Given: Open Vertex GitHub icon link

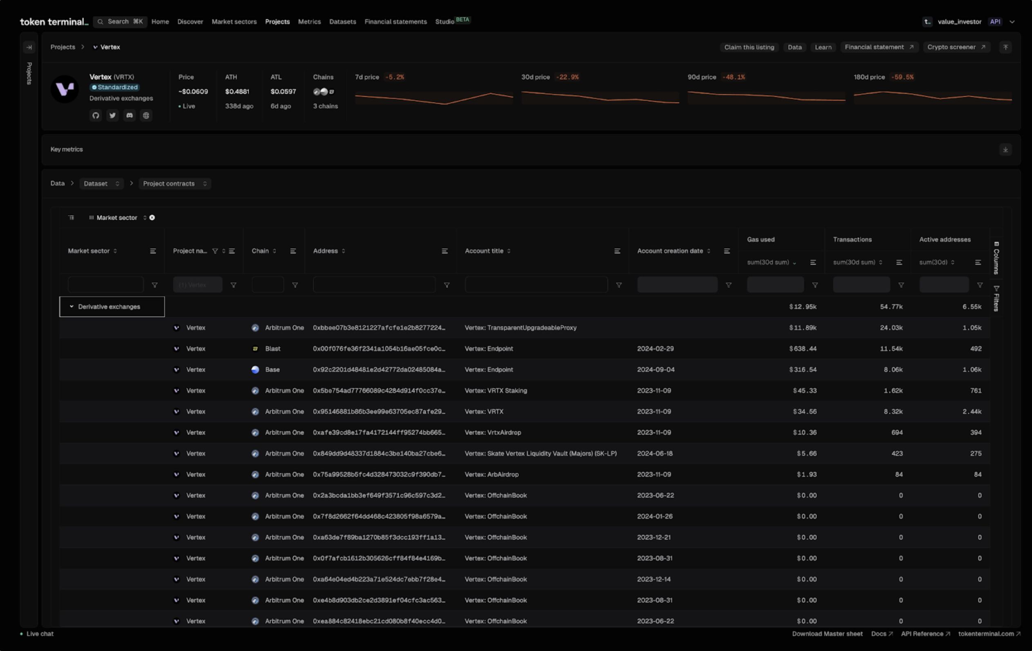Looking at the screenshot, I should pyautogui.click(x=96, y=115).
